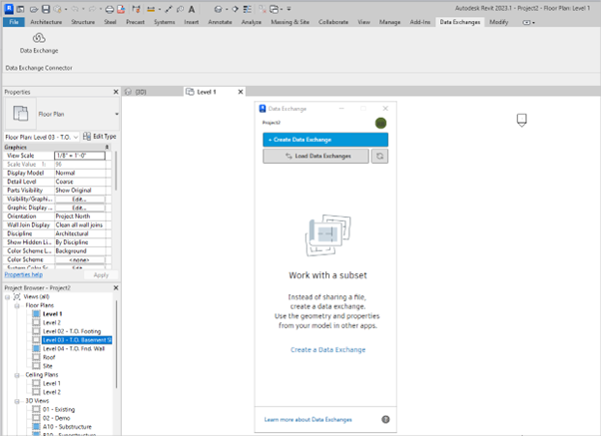The width and height of the screenshot is (601, 436).
Task: Select Level 2 under Floor Plans
Action: [x=52, y=322]
